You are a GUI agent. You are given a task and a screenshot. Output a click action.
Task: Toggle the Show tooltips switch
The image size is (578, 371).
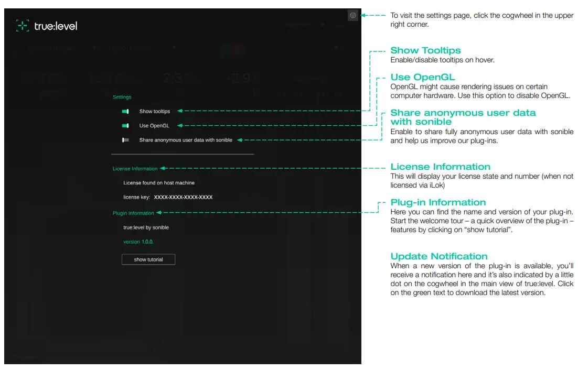point(125,111)
